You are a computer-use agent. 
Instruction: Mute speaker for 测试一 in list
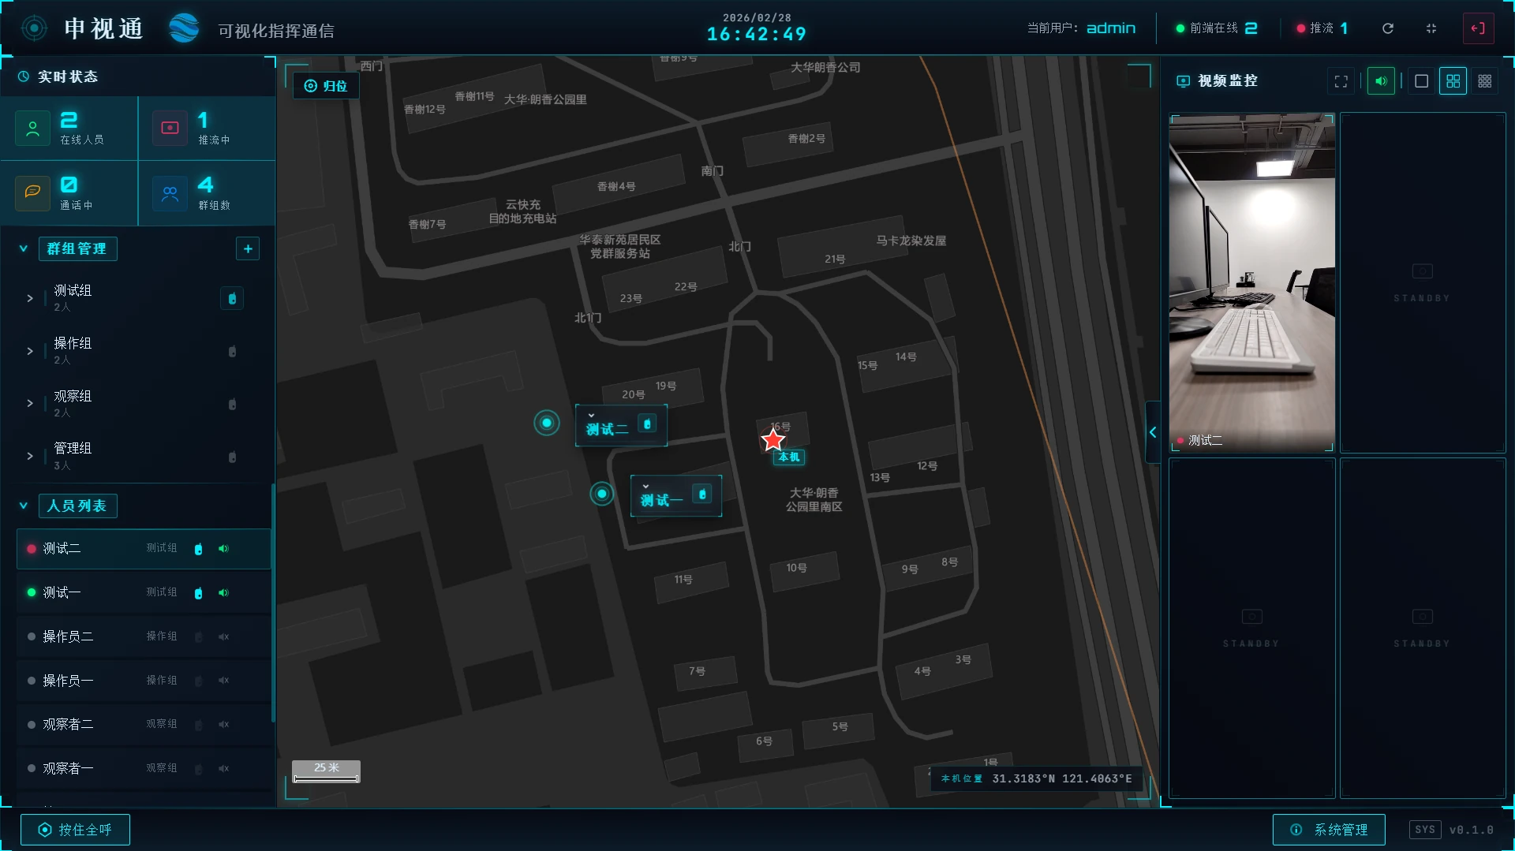[224, 593]
